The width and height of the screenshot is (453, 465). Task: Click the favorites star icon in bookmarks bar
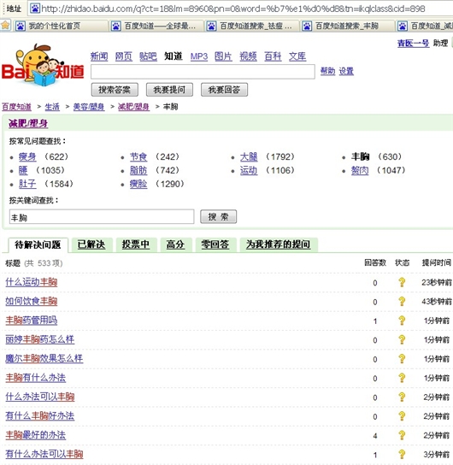5,26
